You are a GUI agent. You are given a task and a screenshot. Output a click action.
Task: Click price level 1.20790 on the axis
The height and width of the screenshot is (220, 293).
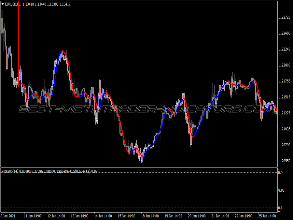(285, 145)
